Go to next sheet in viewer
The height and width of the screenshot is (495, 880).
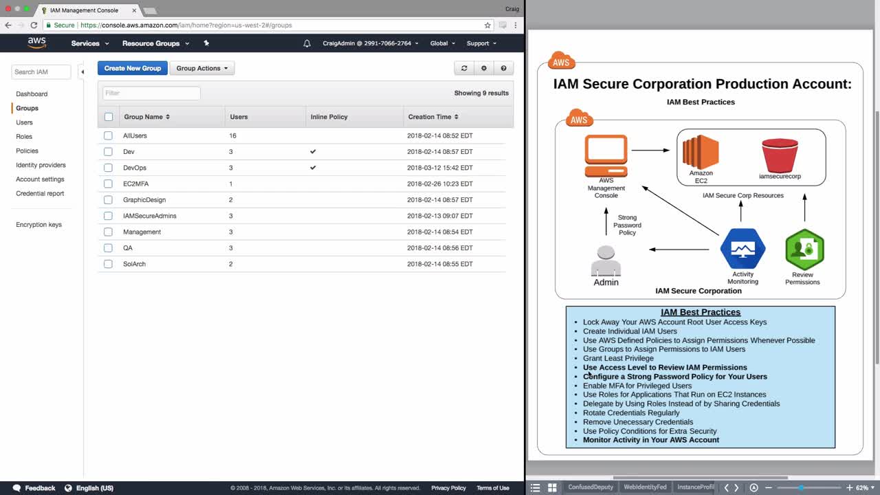pos(736,488)
